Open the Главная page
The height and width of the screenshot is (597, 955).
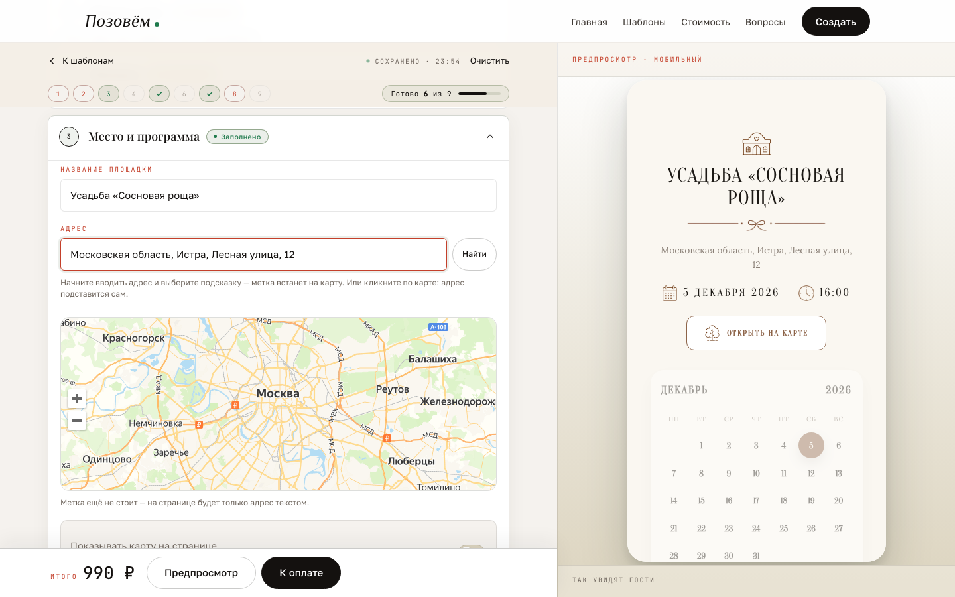coord(589,22)
